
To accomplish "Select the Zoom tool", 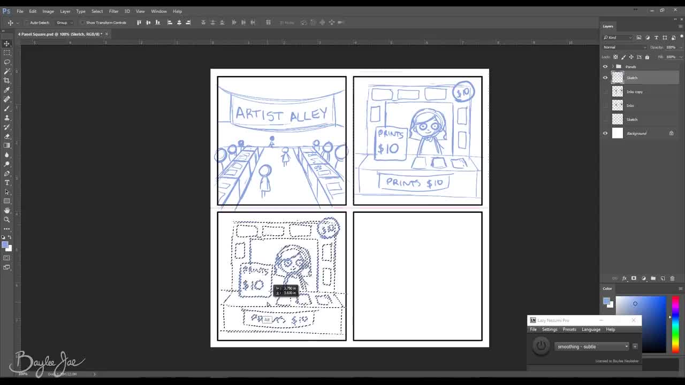I will (7, 220).
